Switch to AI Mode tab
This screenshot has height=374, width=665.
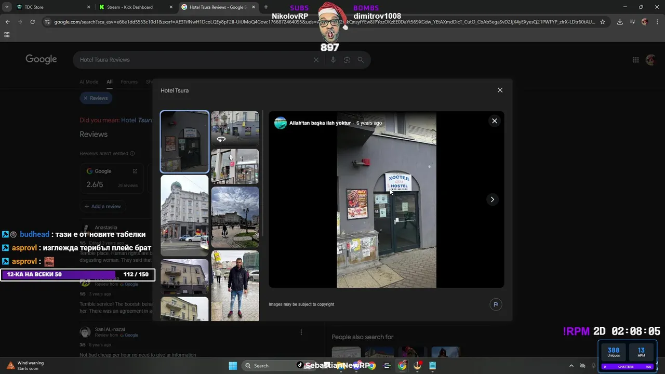coord(89,82)
